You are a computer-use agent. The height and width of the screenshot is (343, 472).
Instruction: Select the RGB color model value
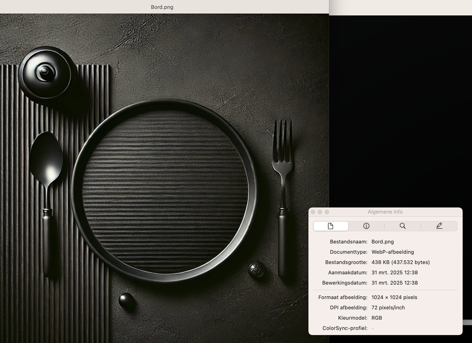point(377,318)
